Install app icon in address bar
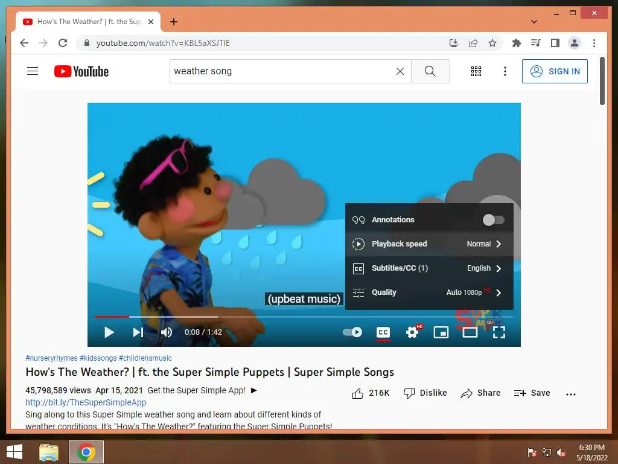 [454, 43]
